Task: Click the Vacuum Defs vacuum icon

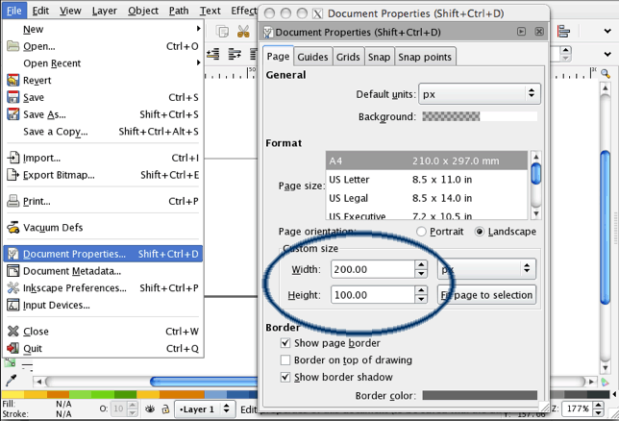Action: click(13, 228)
